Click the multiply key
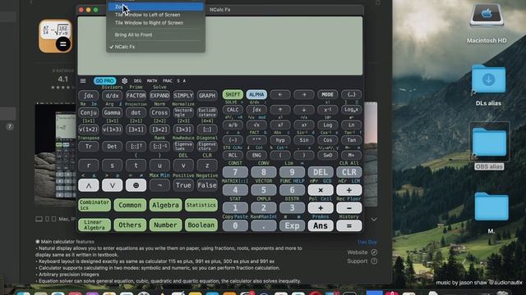The image size is (526, 295). click(321, 190)
